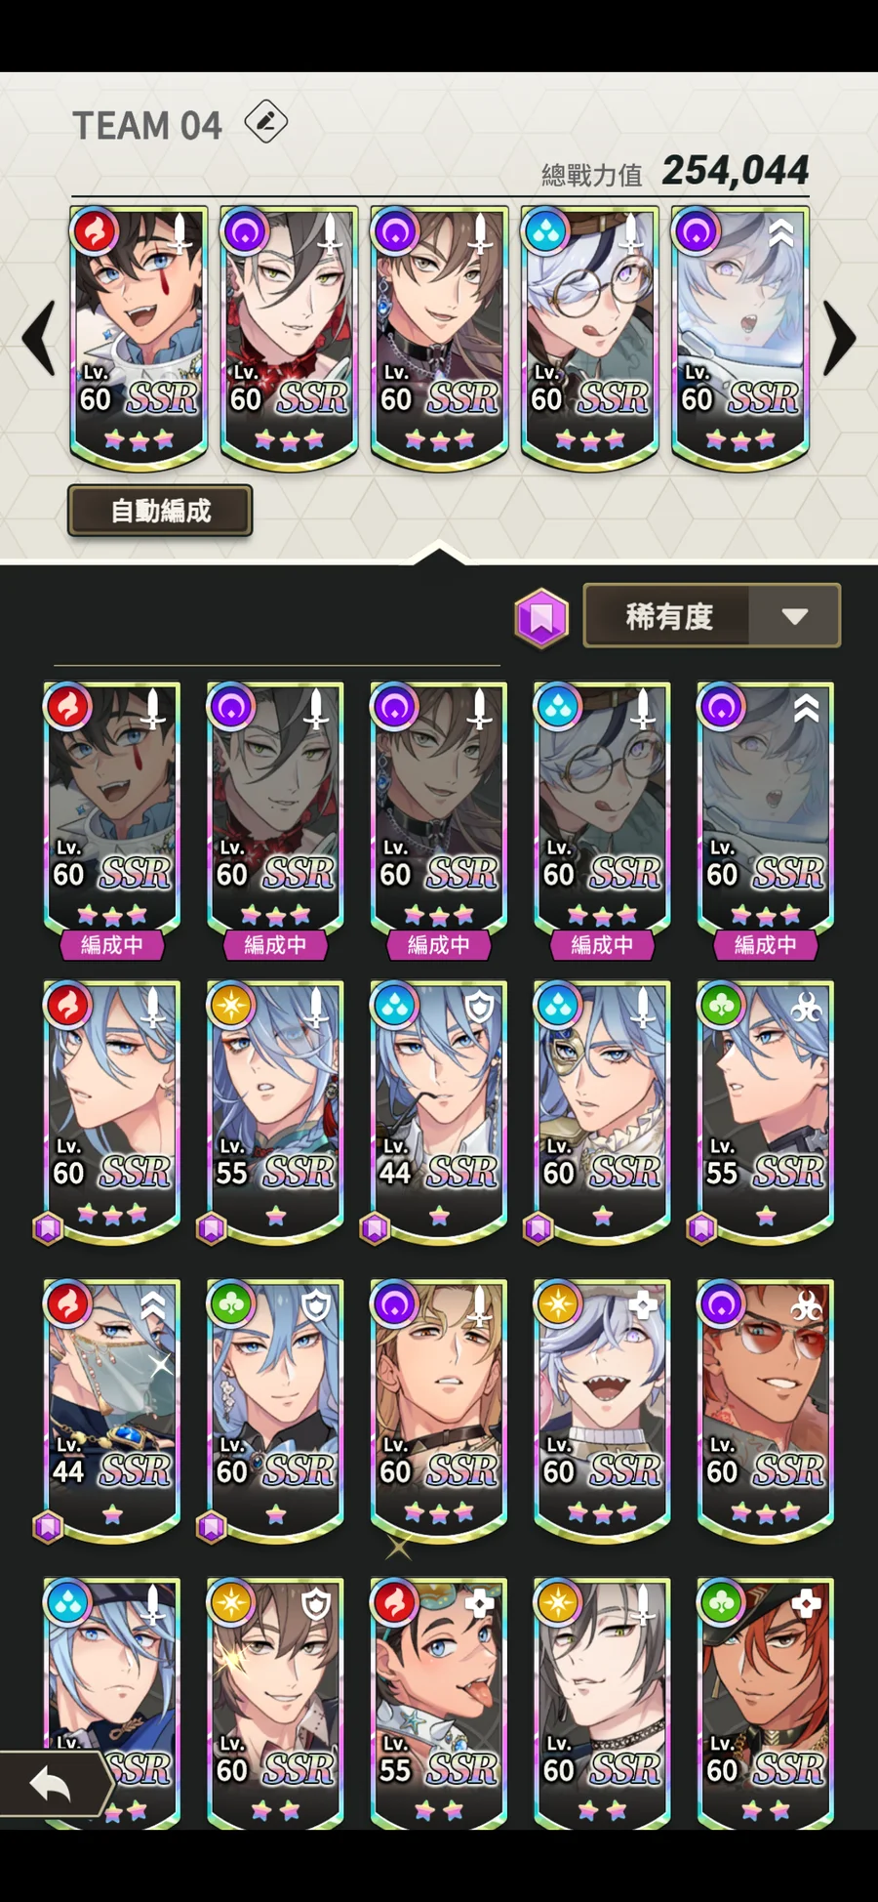This screenshot has width=878, height=1902.
Task: Pick the Lv. 44 water shield-type card
Action: (x=439, y=1113)
